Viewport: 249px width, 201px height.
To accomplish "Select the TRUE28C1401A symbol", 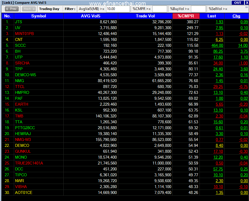I will (29, 163).
